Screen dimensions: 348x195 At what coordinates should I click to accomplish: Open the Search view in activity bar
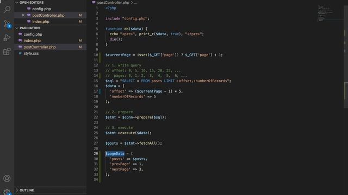pyautogui.click(x=7, y=9)
